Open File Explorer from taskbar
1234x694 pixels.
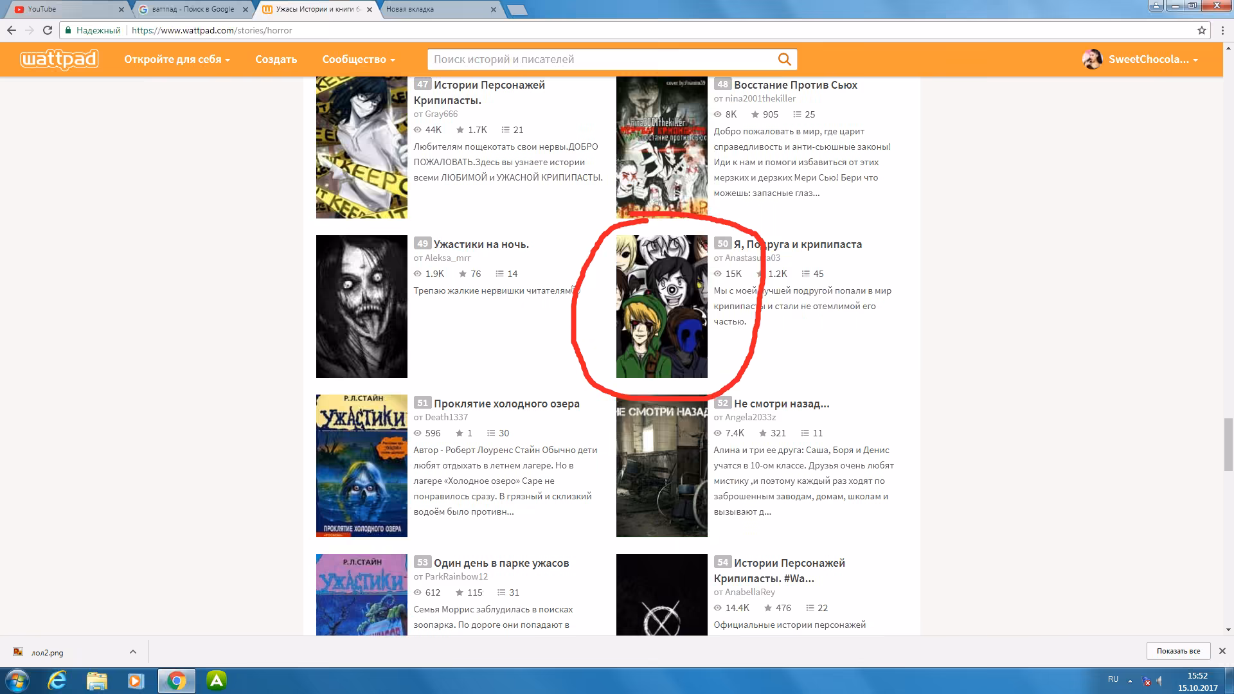click(x=97, y=681)
